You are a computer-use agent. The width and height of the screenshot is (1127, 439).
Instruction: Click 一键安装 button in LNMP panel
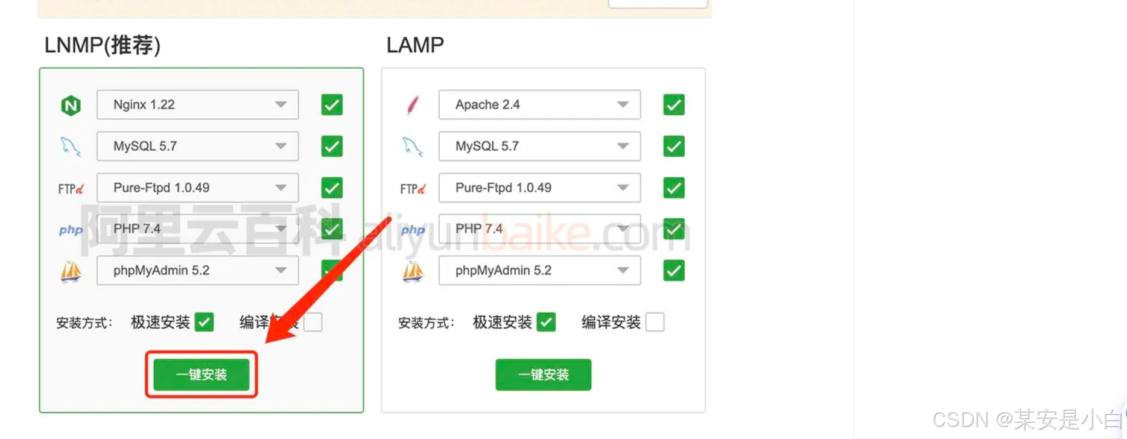pyautogui.click(x=202, y=374)
